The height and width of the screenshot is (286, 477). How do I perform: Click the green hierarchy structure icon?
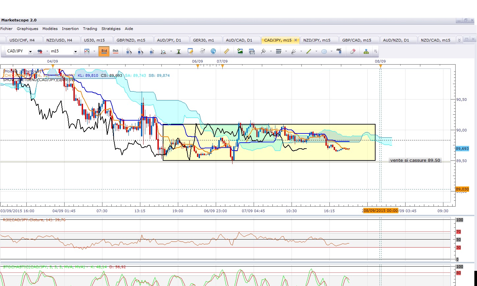[x=366, y=51]
